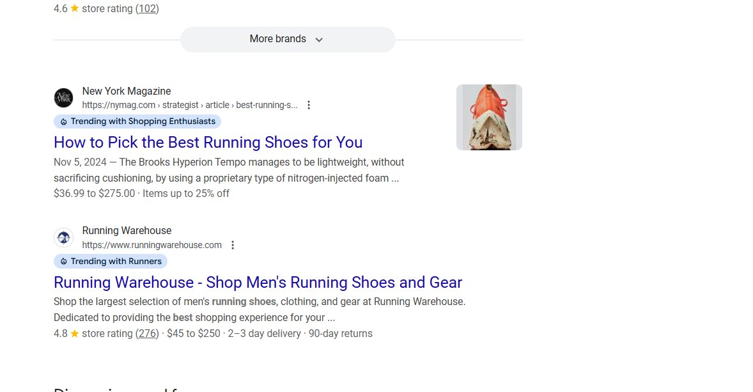Click the 4.6 store rating star

74,8
